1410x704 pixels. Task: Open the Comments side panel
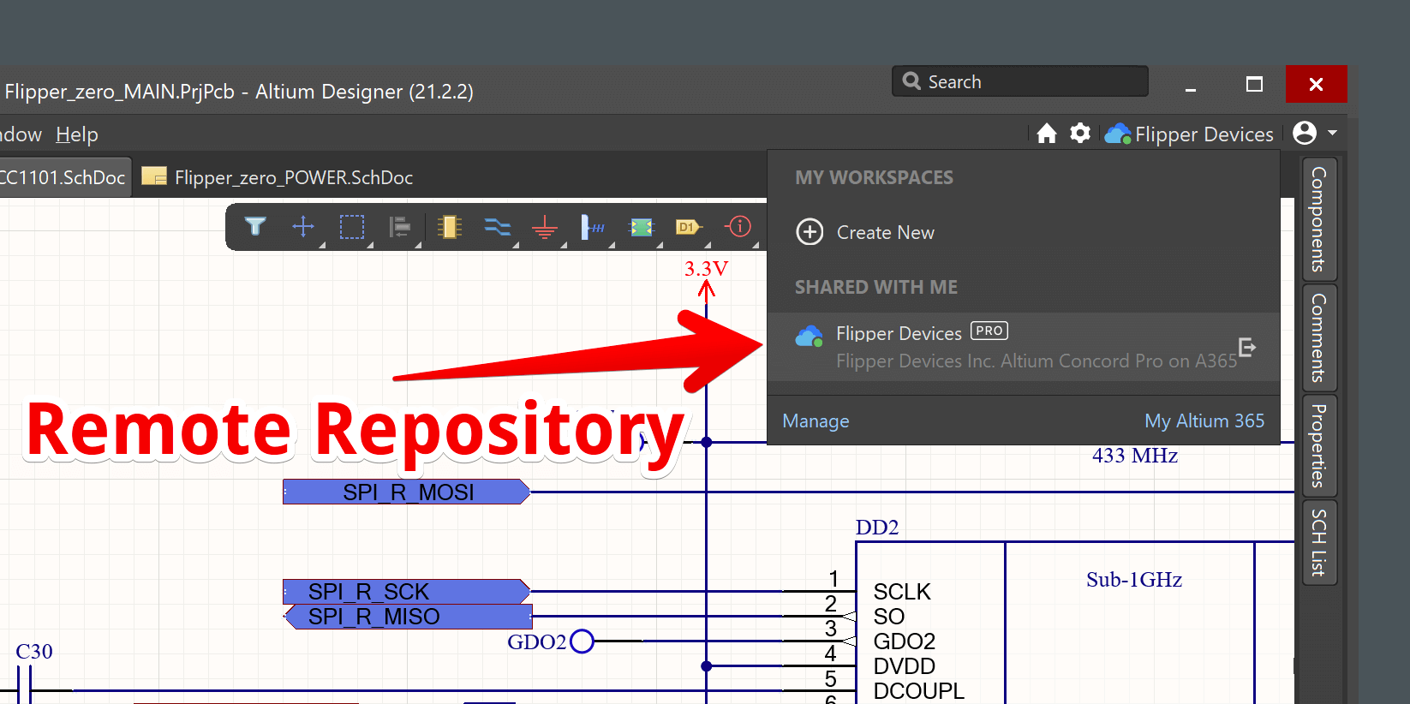coord(1319,337)
